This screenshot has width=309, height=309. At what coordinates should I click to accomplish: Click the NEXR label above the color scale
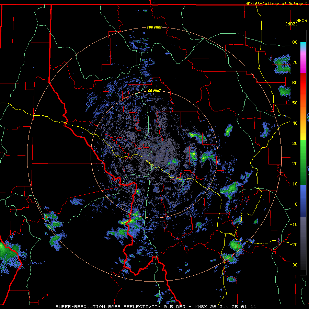[x=301, y=21]
